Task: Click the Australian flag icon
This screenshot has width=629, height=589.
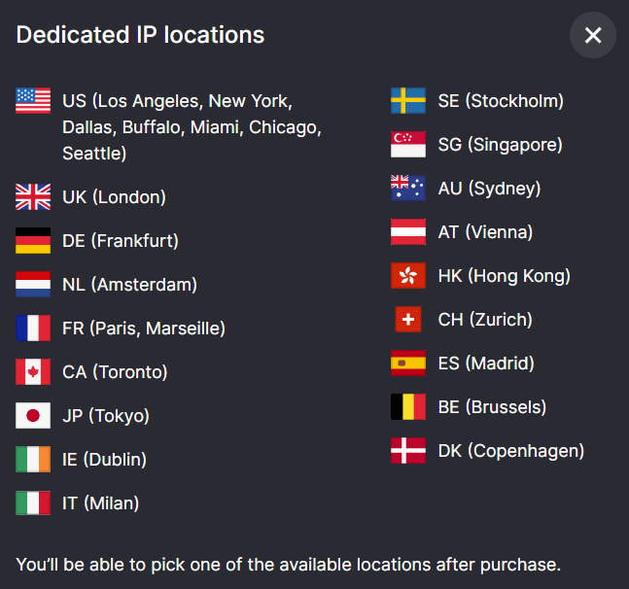Action: tap(408, 188)
